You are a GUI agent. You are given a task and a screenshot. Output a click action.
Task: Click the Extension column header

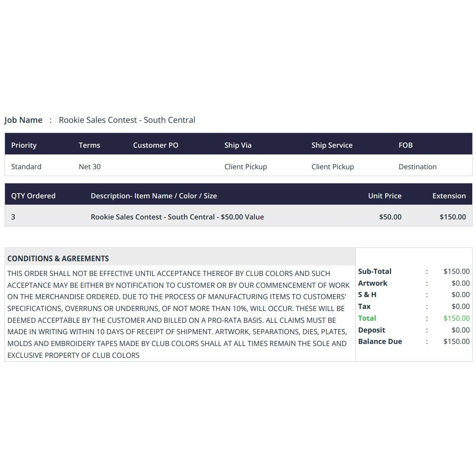(x=449, y=196)
